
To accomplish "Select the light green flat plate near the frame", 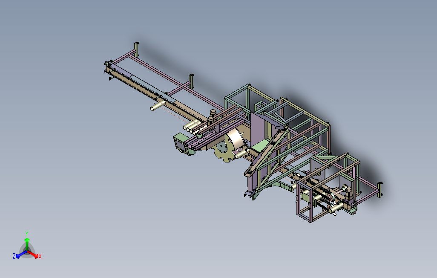I will point(260,146).
